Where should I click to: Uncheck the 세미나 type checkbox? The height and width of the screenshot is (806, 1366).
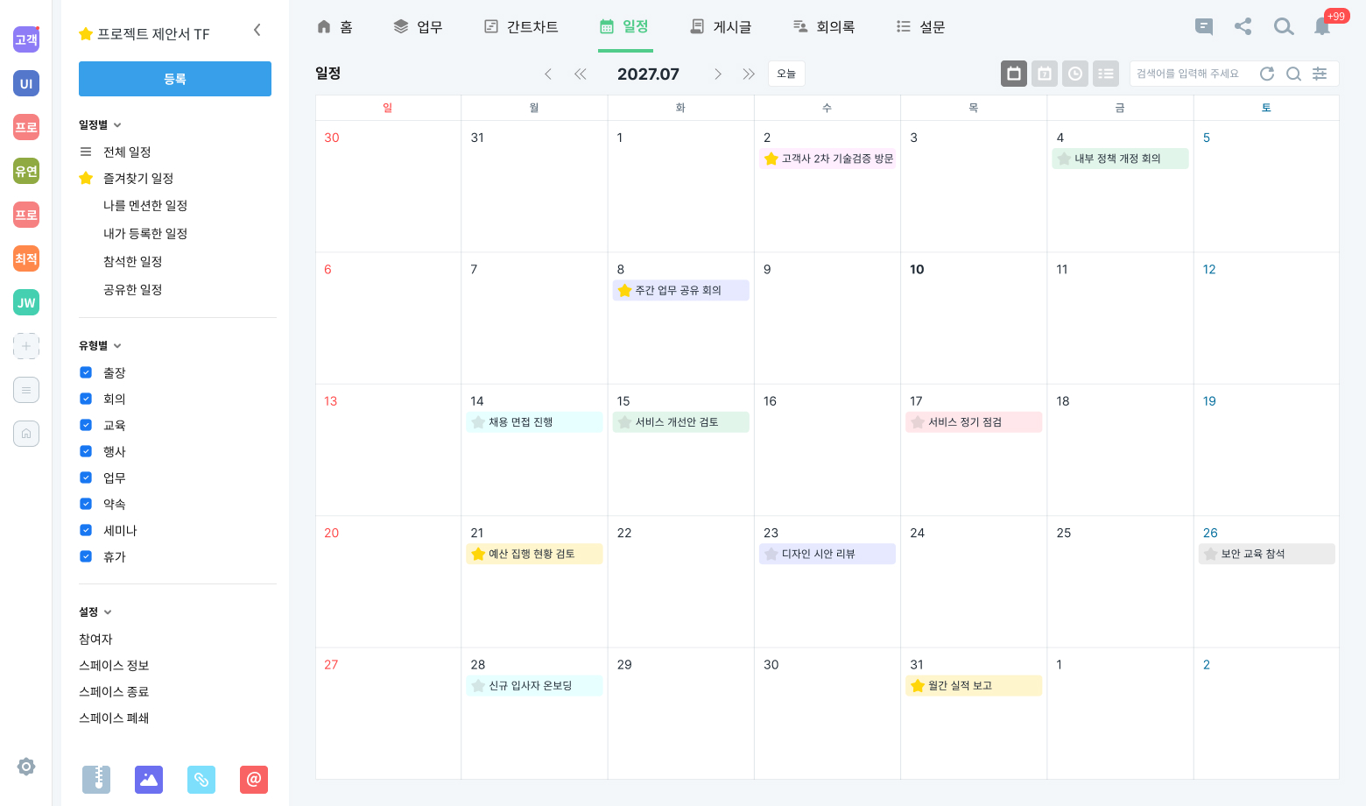click(x=86, y=530)
